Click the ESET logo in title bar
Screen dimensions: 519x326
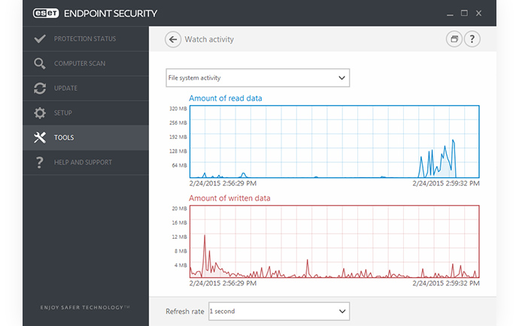46,14
